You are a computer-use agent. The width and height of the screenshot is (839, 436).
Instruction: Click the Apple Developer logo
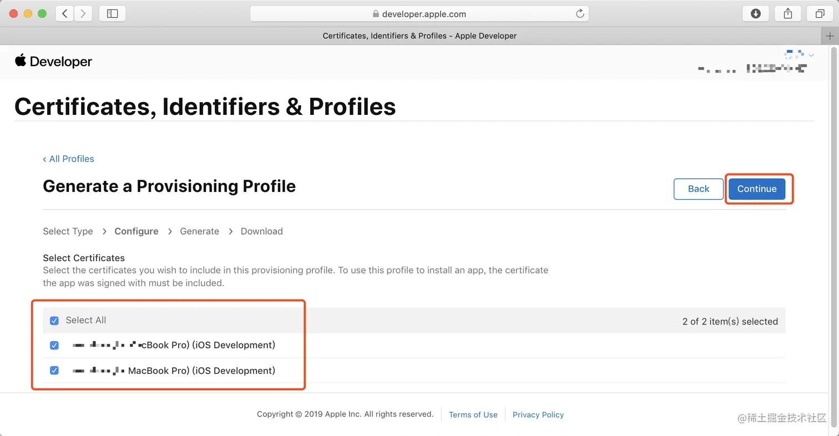point(53,62)
